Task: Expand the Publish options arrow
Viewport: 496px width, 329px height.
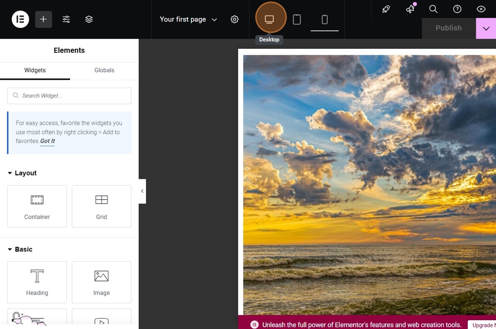Action: coord(486,28)
